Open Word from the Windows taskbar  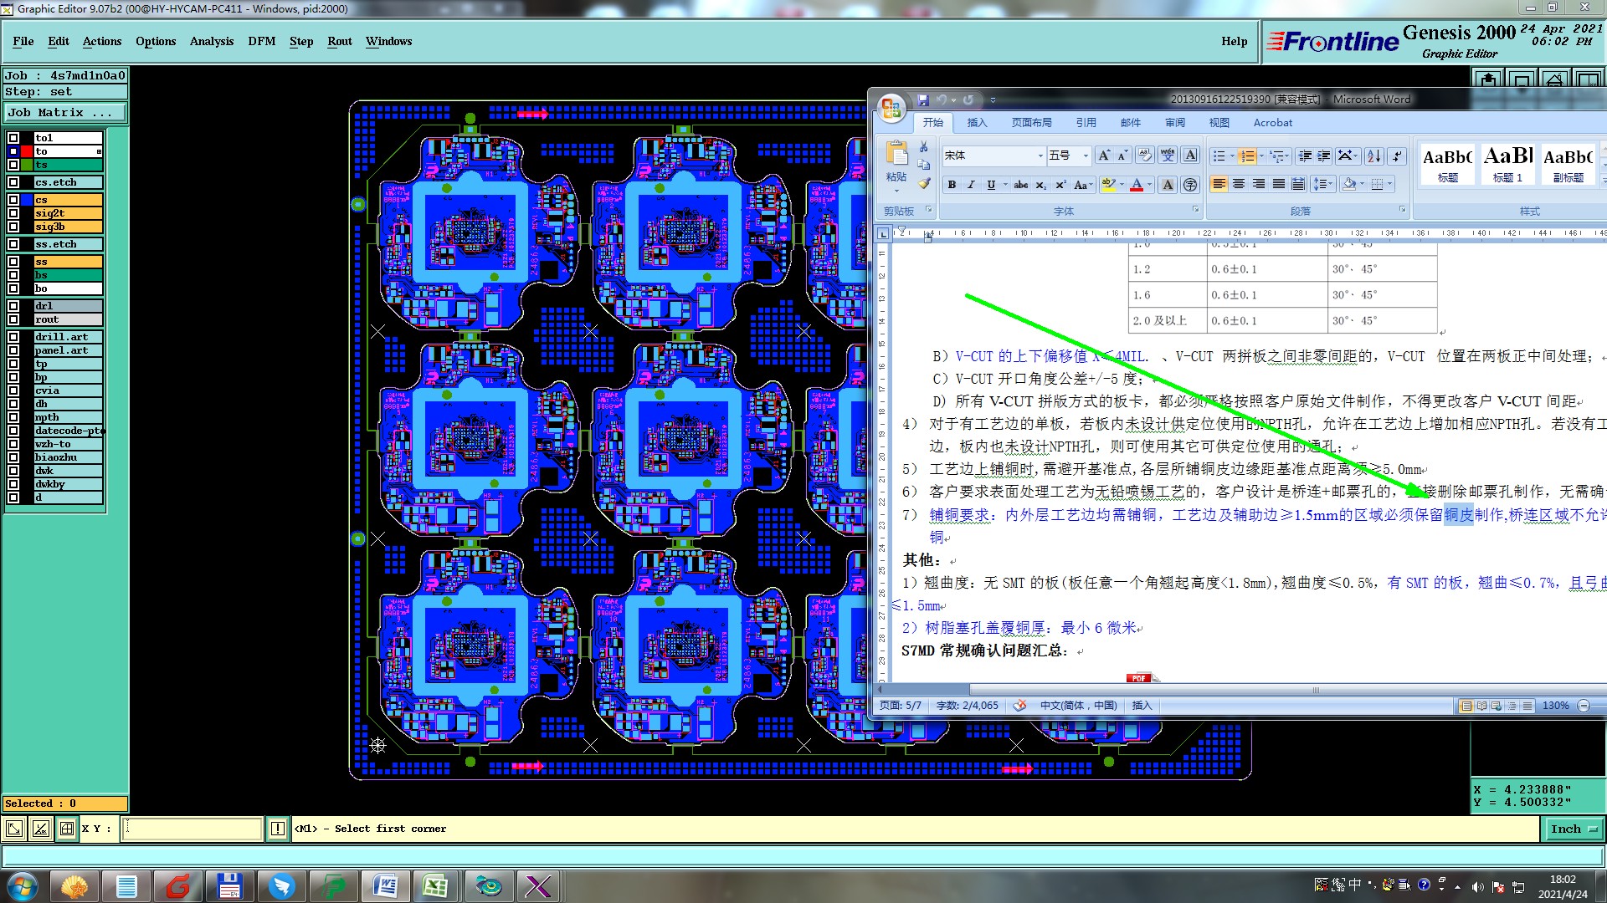click(x=385, y=885)
